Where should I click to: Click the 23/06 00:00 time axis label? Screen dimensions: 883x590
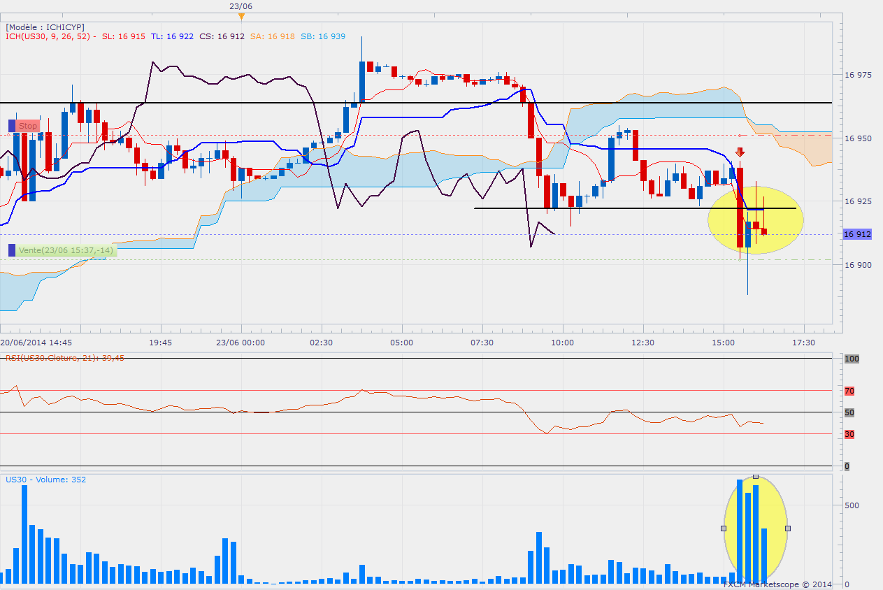pyautogui.click(x=241, y=343)
